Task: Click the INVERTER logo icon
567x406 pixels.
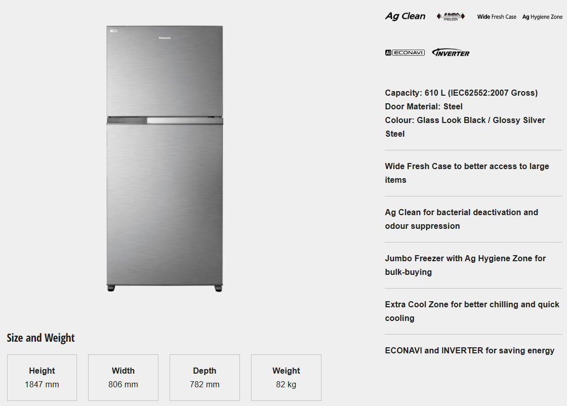Action: 451,53
